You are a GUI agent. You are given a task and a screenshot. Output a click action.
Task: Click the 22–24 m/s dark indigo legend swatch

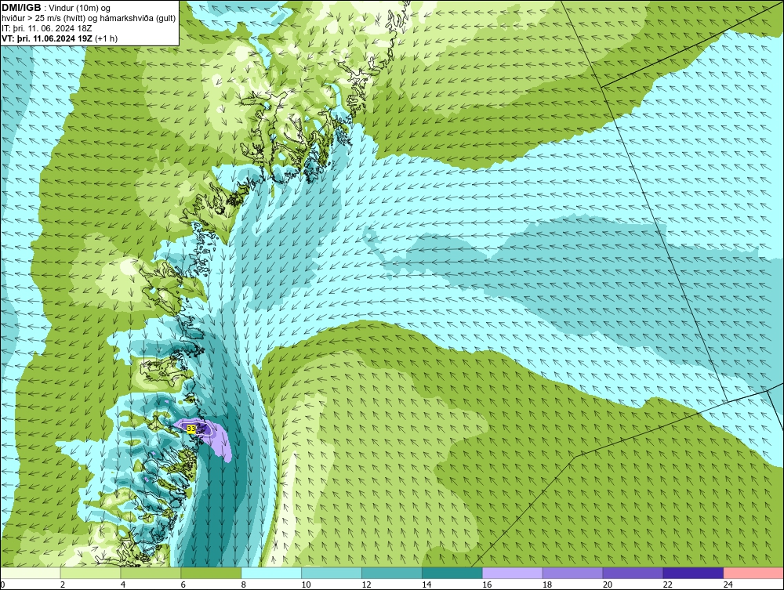(694, 573)
